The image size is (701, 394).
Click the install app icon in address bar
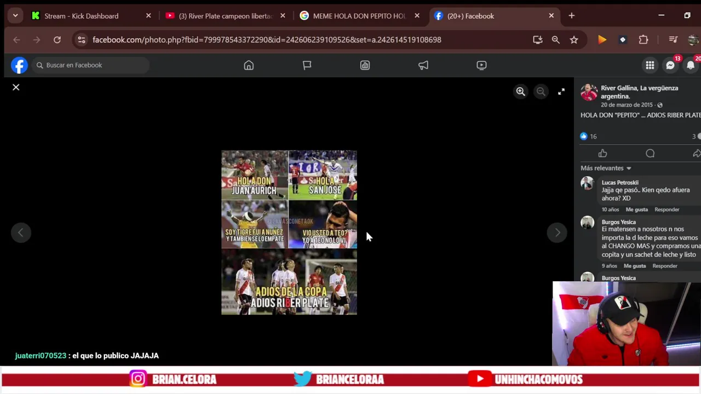coord(537,40)
